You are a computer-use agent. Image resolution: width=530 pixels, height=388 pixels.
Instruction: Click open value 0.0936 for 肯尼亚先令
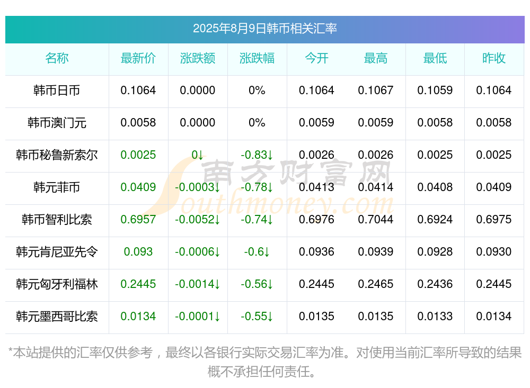pyautogui.click(x=316, y=252)
